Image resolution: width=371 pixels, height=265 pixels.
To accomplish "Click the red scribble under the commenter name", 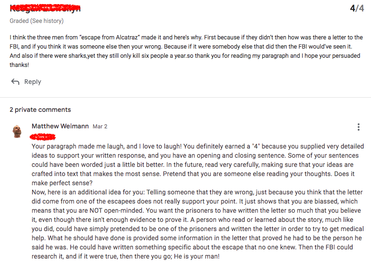I will tap(43, 136).
